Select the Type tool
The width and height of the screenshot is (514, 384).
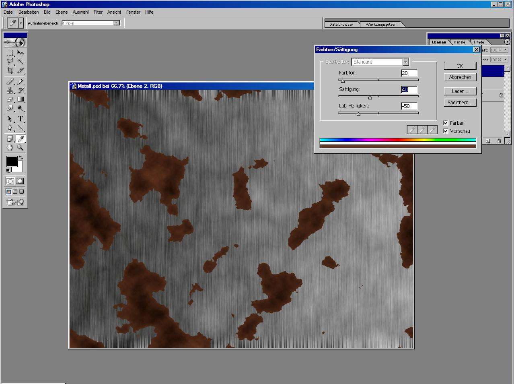pyautogui.click(x=21, y=119)
